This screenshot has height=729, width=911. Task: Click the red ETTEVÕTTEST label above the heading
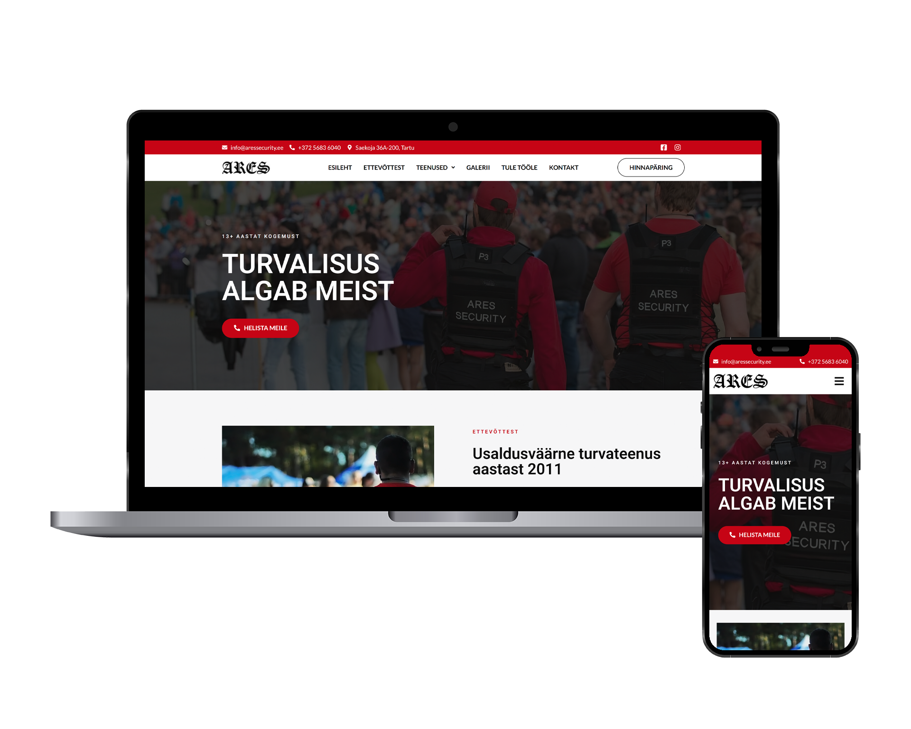click(495, 432)
